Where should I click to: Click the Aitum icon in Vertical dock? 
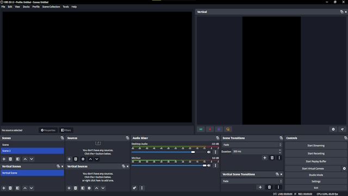(x=343, y=130)
